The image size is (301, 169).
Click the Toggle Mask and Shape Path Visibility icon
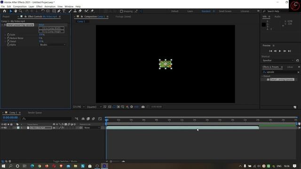click(x=114, y=107)
